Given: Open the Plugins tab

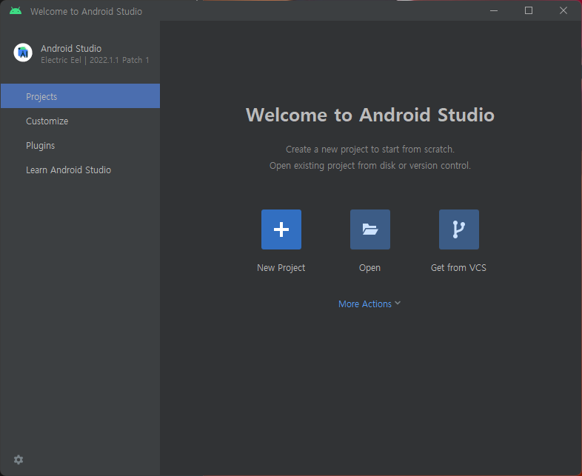Looking at the screenshot, I should click(80, 145).
